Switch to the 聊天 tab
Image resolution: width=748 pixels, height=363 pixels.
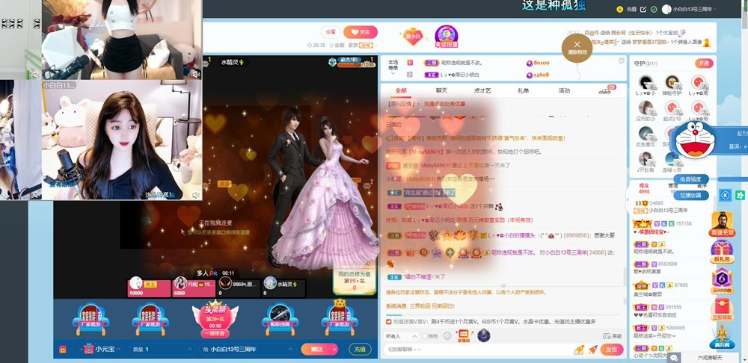coord(441,90)
